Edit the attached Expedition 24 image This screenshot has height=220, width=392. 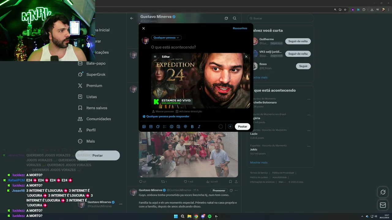pos(166,57)
